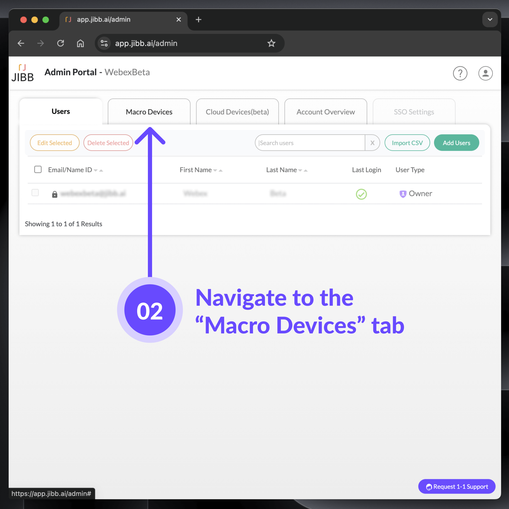509x509 pixels.
Task: Click the Admin Portal title text
Action: click(x=71, y=72)
